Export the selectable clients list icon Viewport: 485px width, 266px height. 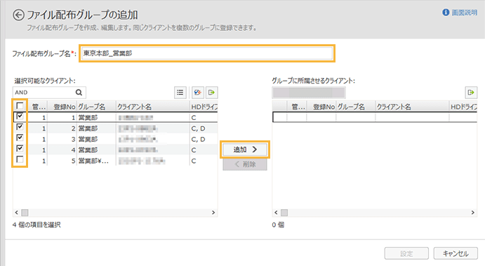pyautogui.click(x=212, y=92)
